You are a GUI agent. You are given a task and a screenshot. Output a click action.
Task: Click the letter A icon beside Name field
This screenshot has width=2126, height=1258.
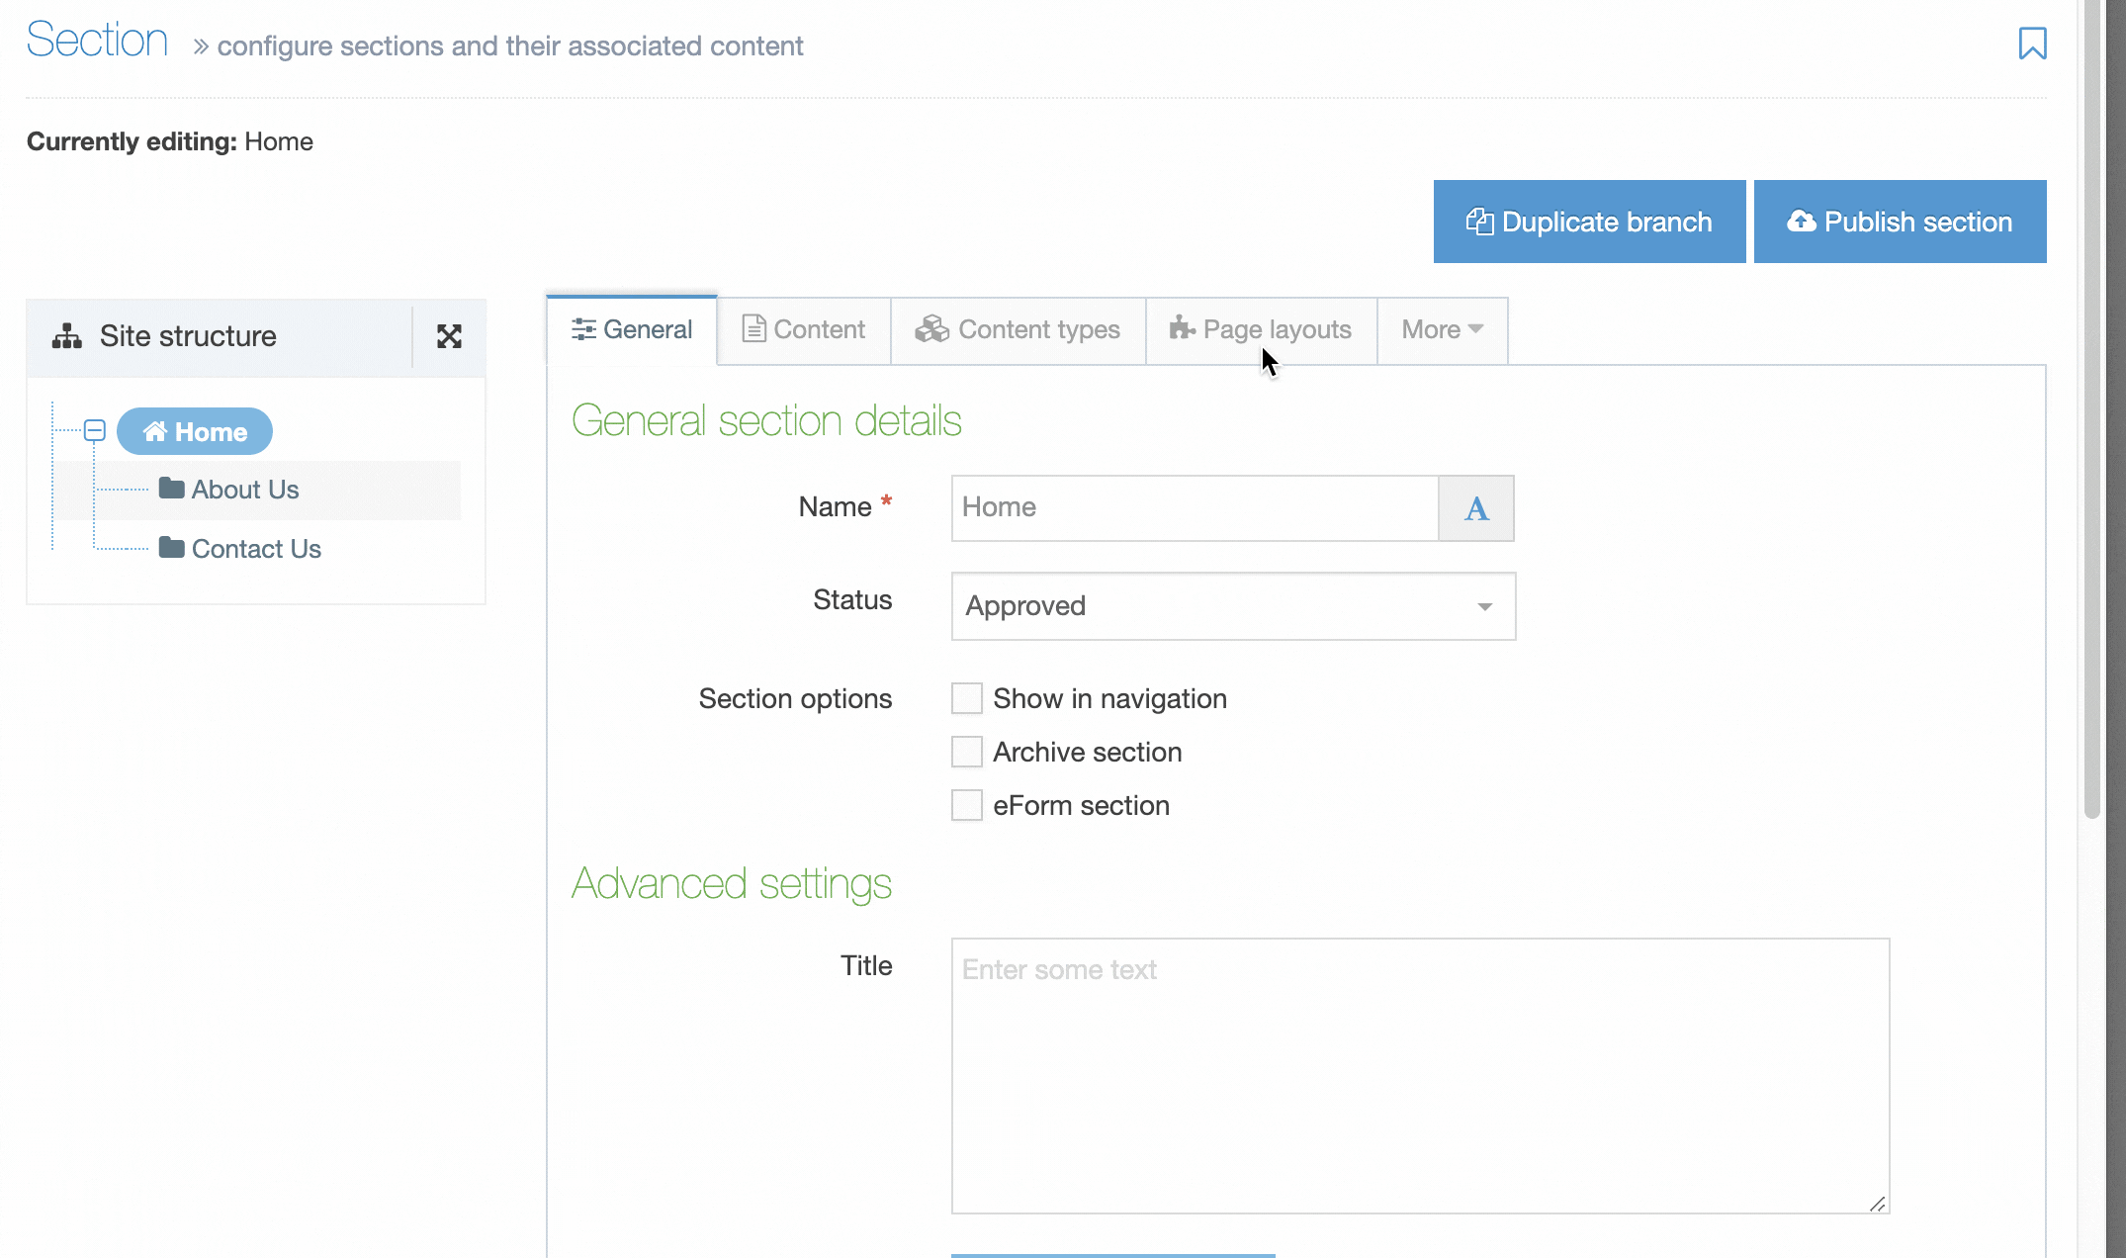1475,508
